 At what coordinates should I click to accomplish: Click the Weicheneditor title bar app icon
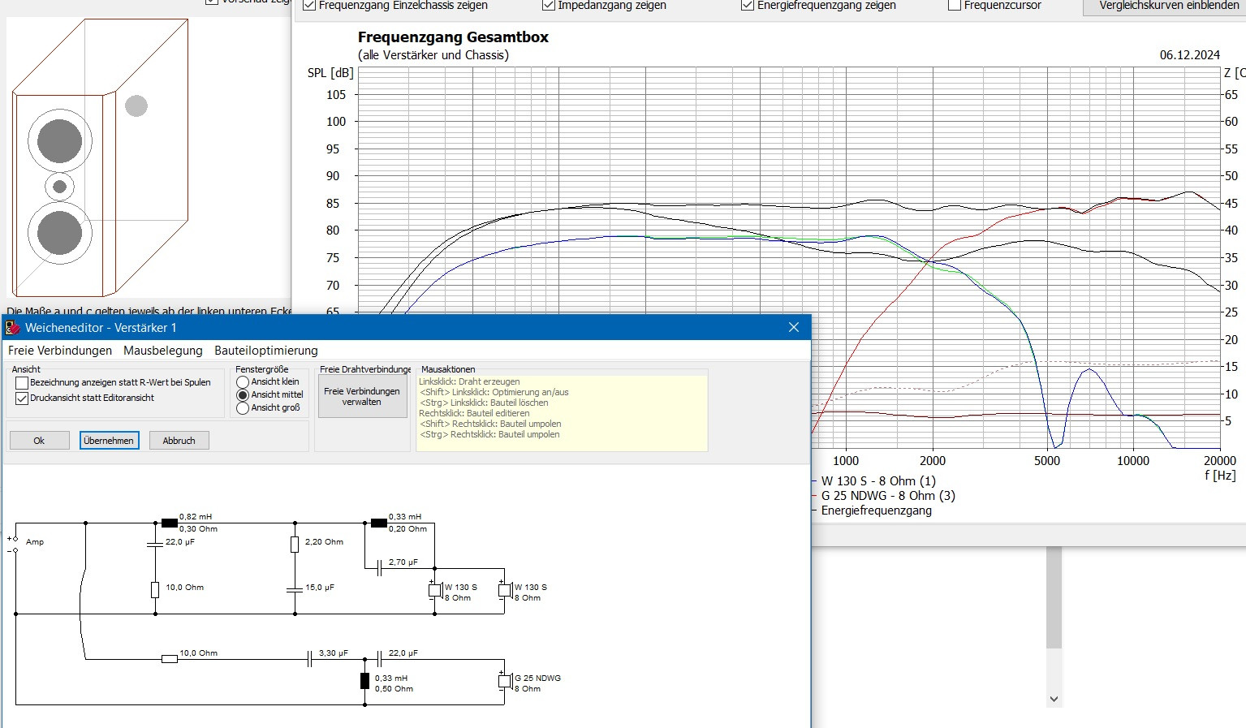click(x=12, y=328)
